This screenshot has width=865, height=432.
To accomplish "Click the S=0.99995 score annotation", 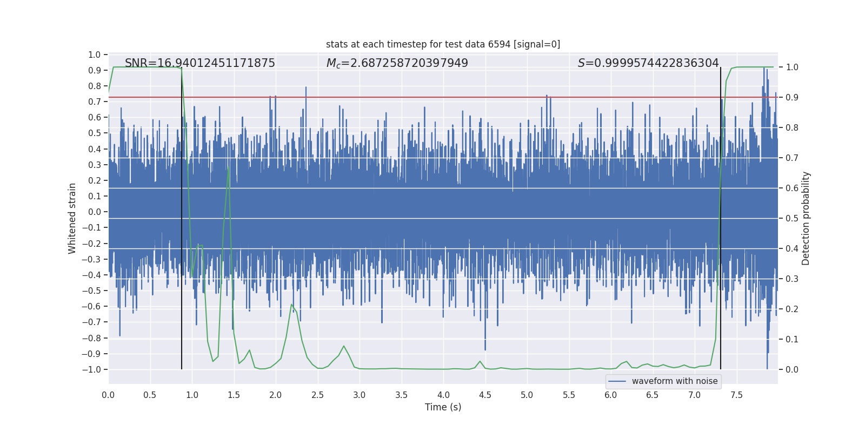I will click(x=648, y=63).
